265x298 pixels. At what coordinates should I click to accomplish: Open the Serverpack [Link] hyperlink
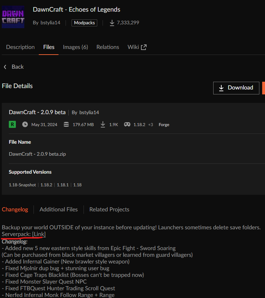(x=39, y=234)
